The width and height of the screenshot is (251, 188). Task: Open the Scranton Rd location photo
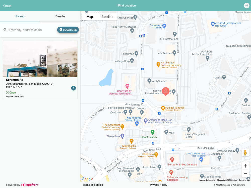[x=40, y=59]
